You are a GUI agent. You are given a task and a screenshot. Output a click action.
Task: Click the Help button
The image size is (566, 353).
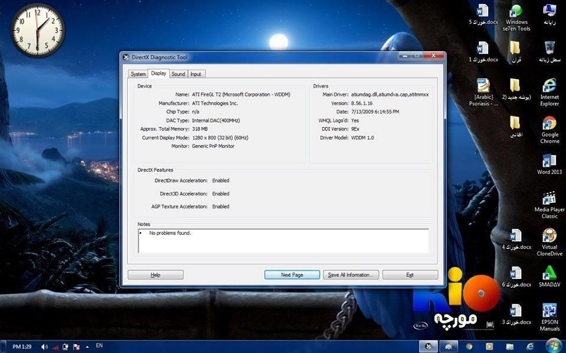156,275
